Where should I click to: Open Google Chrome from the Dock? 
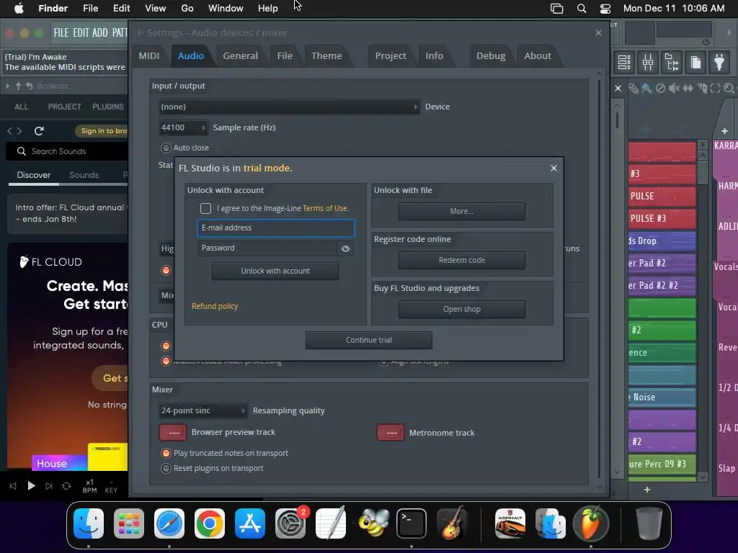(210, 523)
